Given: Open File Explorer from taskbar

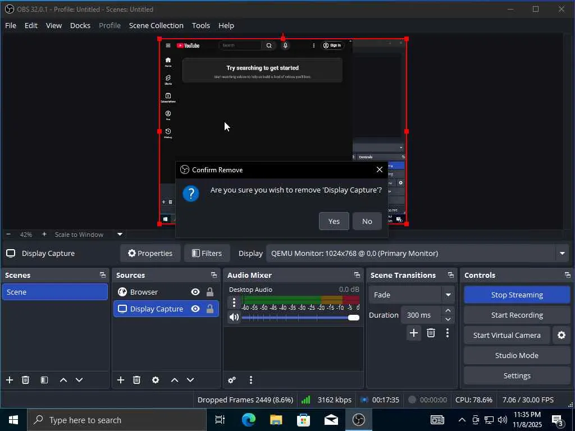Looking at the screenshot, I should 276,420.
